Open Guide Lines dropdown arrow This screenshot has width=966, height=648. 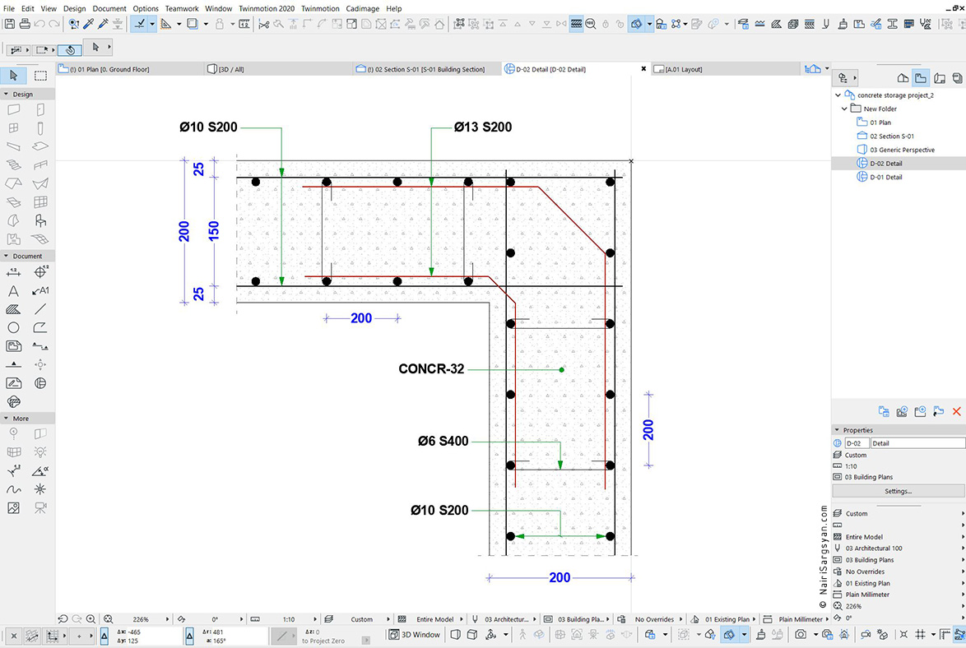(x=151, y=24)
